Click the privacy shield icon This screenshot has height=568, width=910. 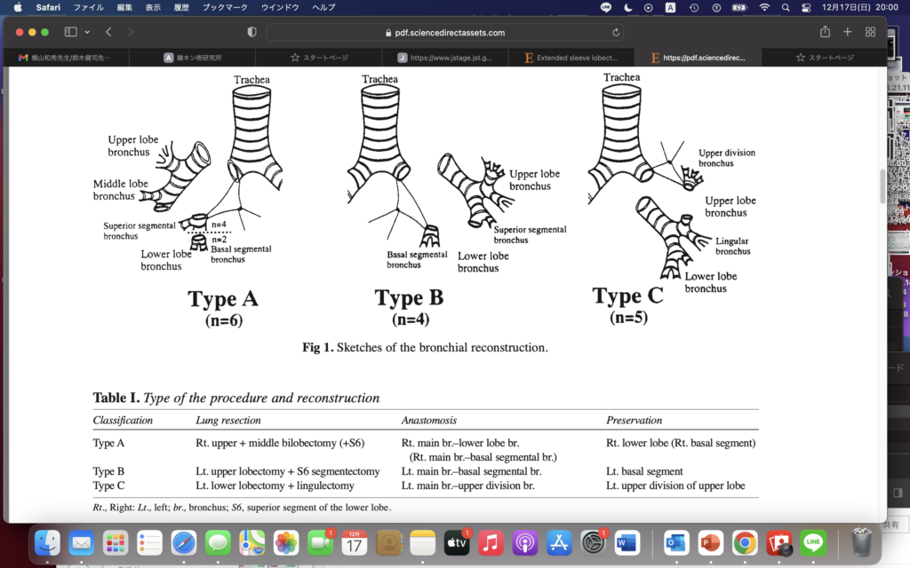click(x=251, y=32)
